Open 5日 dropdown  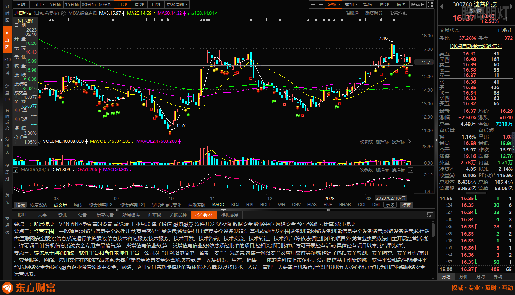click(x=38, y=5)
